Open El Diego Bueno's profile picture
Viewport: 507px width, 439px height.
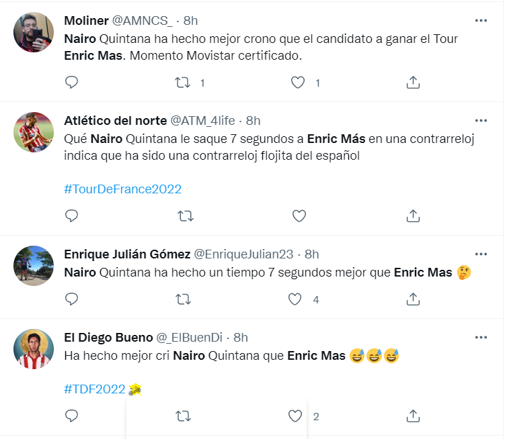pos(34,349)
